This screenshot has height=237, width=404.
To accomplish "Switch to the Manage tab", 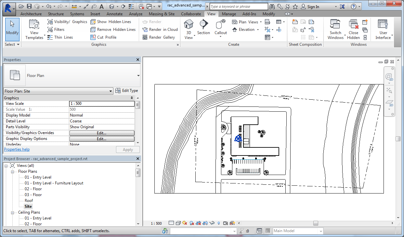I will click(229, 14).
